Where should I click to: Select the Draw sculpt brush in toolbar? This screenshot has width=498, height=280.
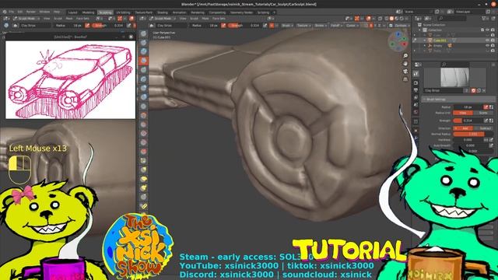click(x=143, y=33)
